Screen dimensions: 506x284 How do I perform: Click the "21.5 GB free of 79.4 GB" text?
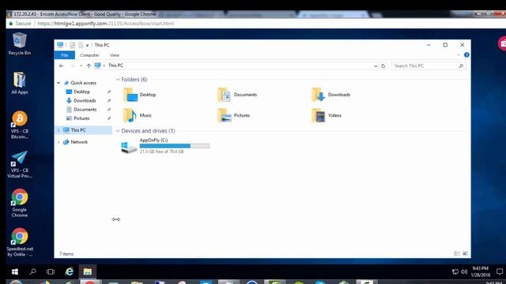coord(161,151)
